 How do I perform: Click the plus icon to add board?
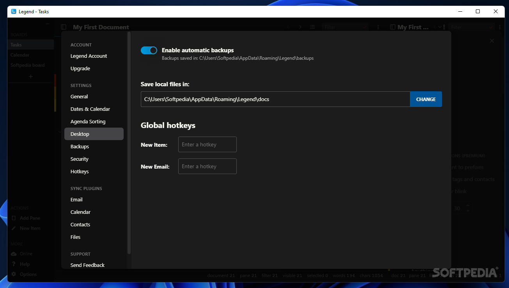pos(31,76)
